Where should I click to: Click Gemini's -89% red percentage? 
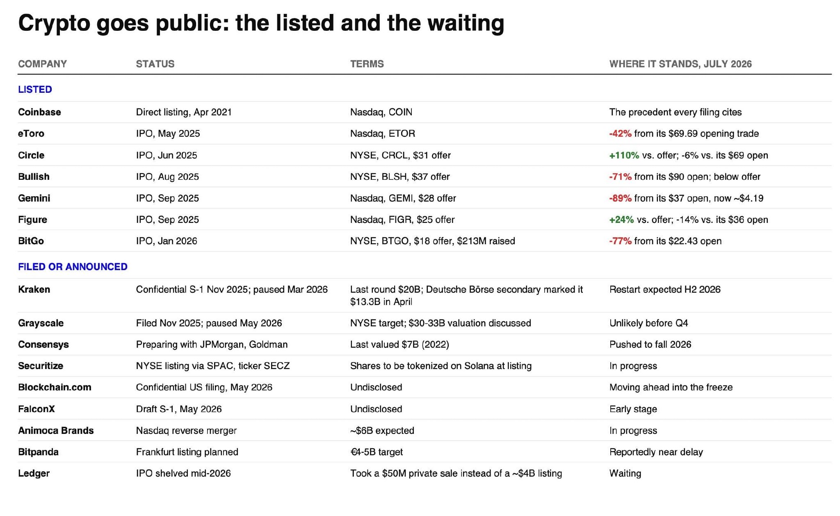(x=620, y=198)
